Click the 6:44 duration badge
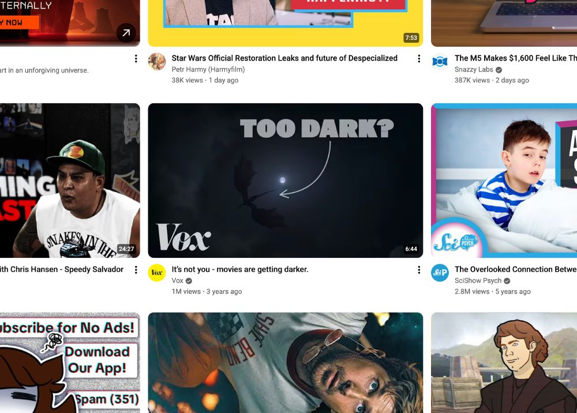 (x=411, y=249)
